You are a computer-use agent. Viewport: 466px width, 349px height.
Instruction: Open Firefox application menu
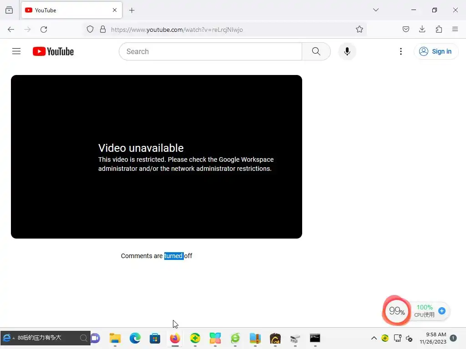click(455, 29)
